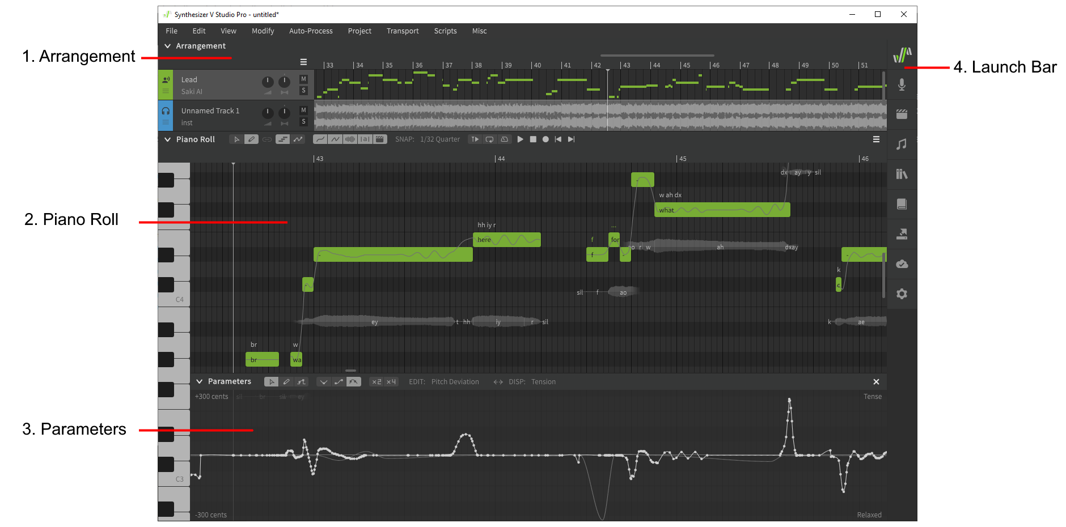
Task: Toggle waveform display in Piano Roll toolbar
Action: (x=350, y=139)
